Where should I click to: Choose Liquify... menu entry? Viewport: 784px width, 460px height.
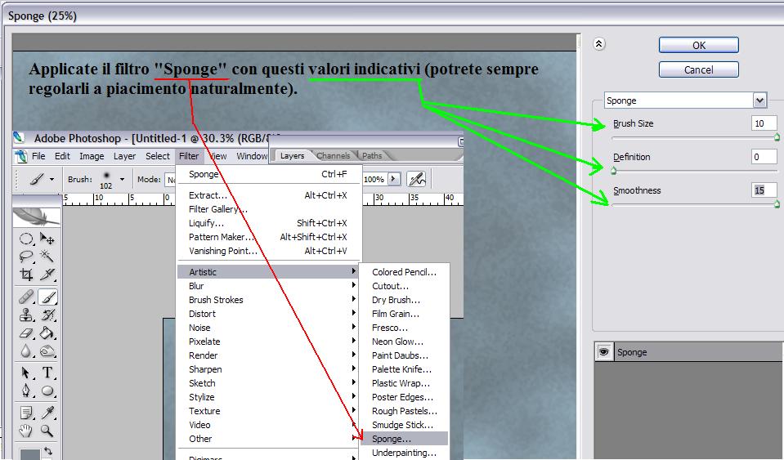pyautogui.click(x=267, y=223)
